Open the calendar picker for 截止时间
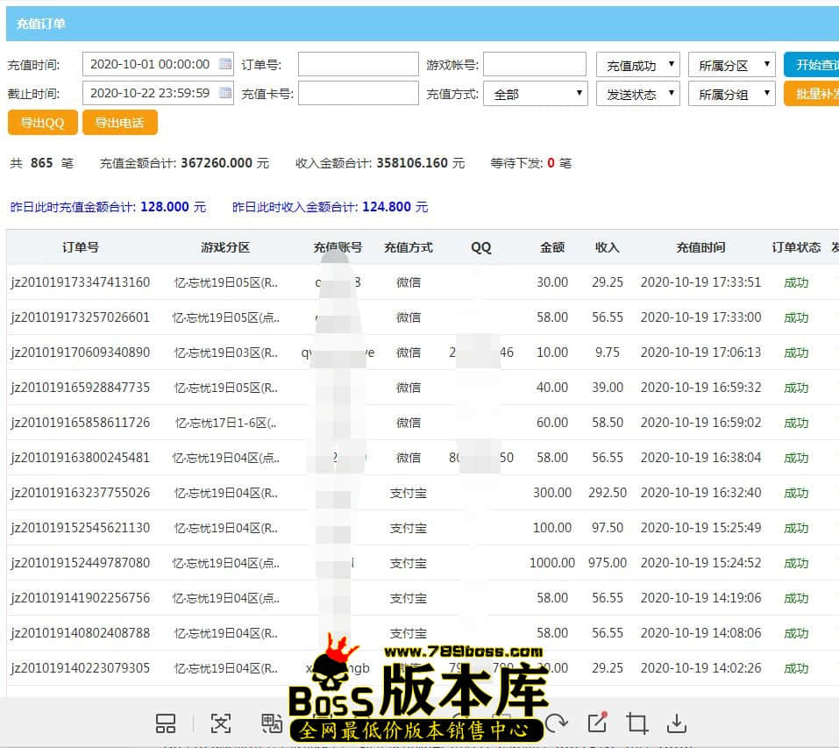The width and height of the screenshot is (839, 748). tap(225, 93)
